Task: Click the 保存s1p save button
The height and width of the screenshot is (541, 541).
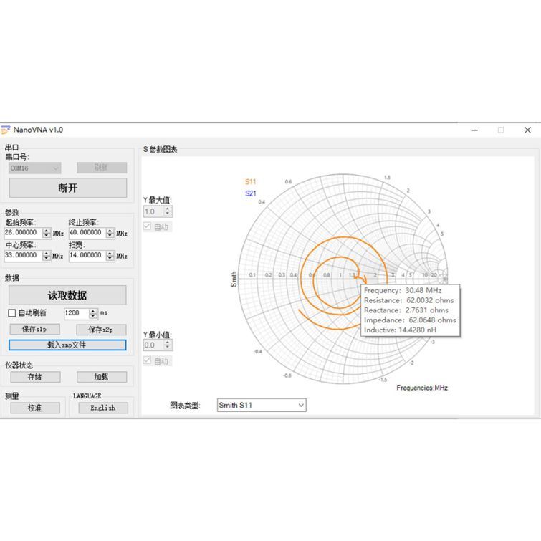Action: pos(35,329)
